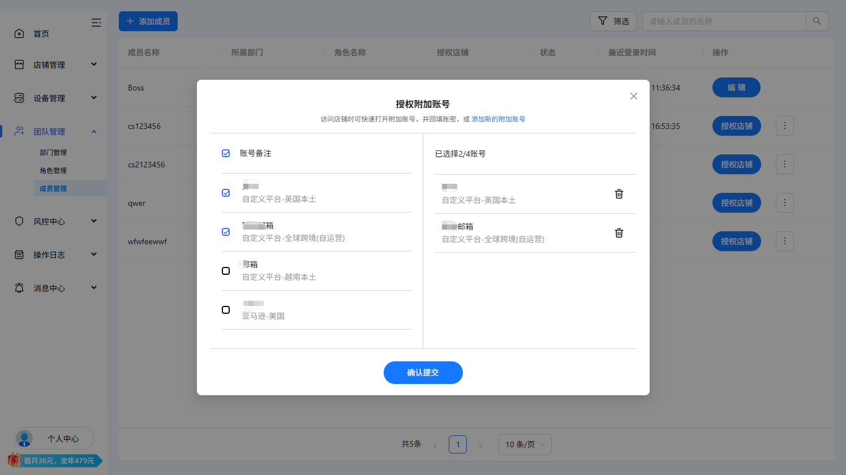The height and width of the screenshot is (475, 846).
Task: Click the search magnifier icon
Action: (x=817, y=21)
